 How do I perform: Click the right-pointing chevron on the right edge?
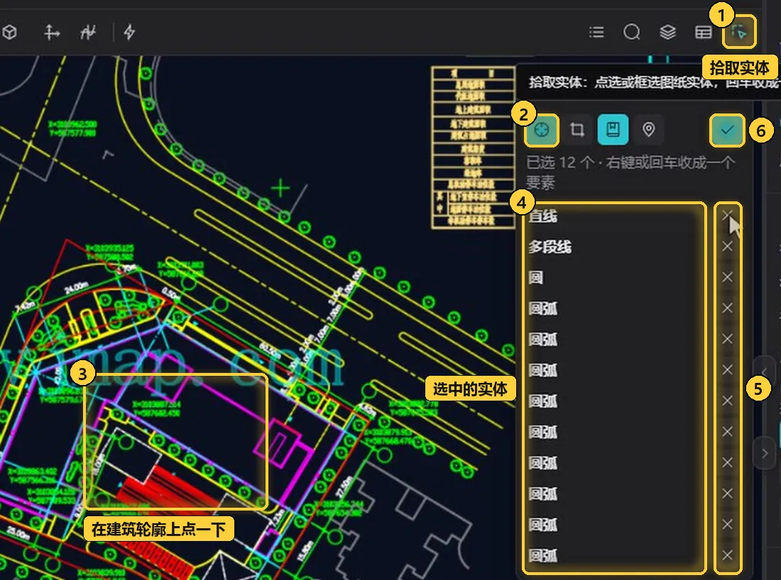765,453
